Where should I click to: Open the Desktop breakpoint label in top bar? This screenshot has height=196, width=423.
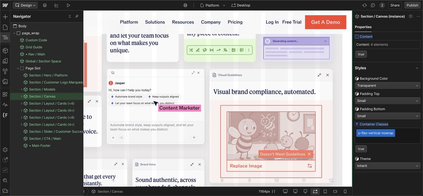241,5
